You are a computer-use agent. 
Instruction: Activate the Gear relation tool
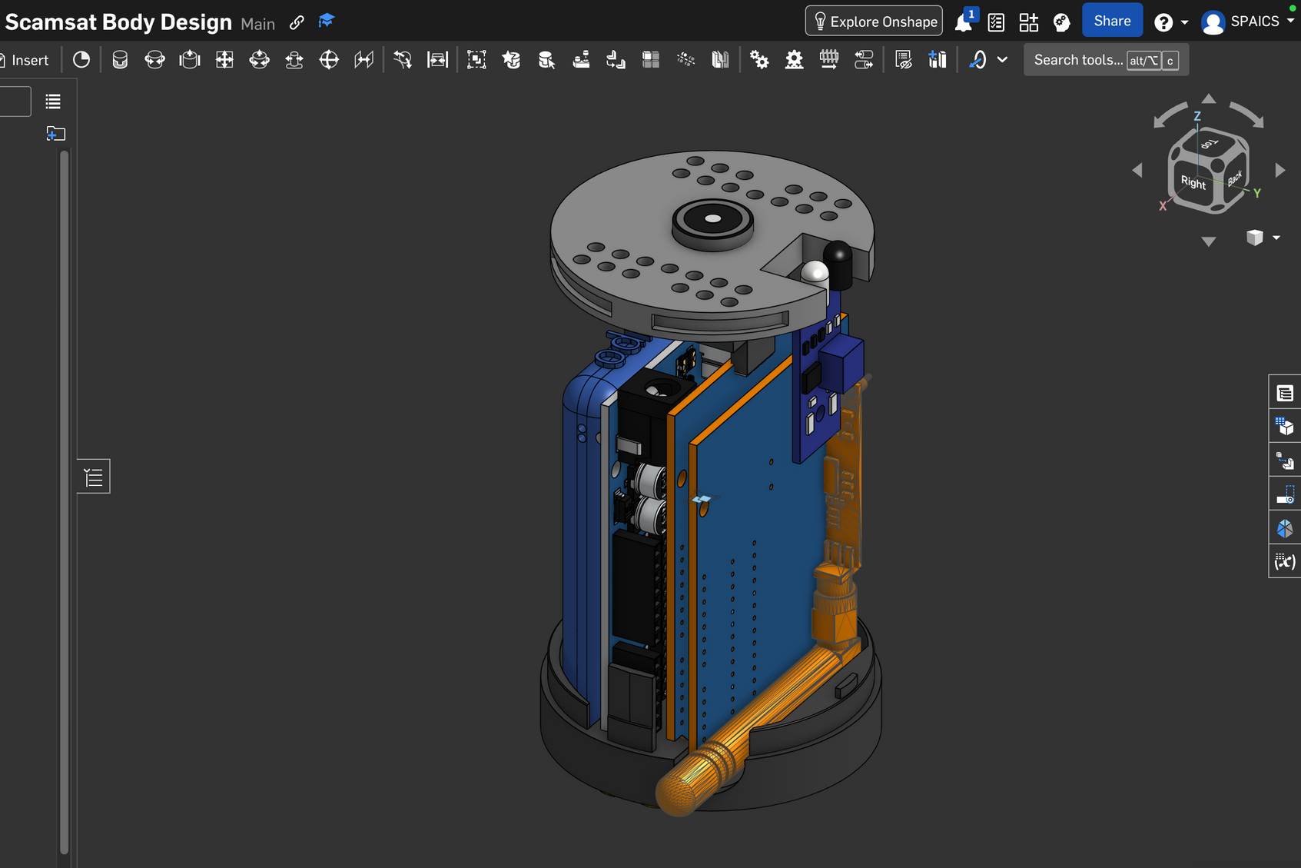pos(759,60)
